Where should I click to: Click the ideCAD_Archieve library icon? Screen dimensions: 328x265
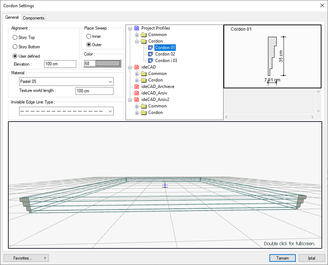coord(137,87)
